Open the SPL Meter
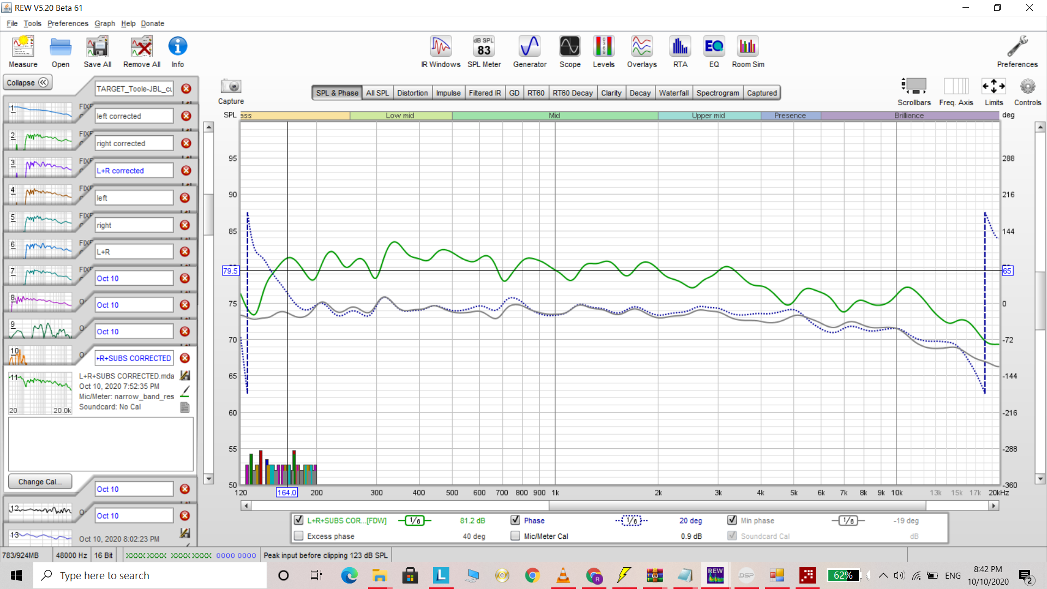Image resolution: width=1047 pixels, height=589 pixels. click(x=484, y=52)
